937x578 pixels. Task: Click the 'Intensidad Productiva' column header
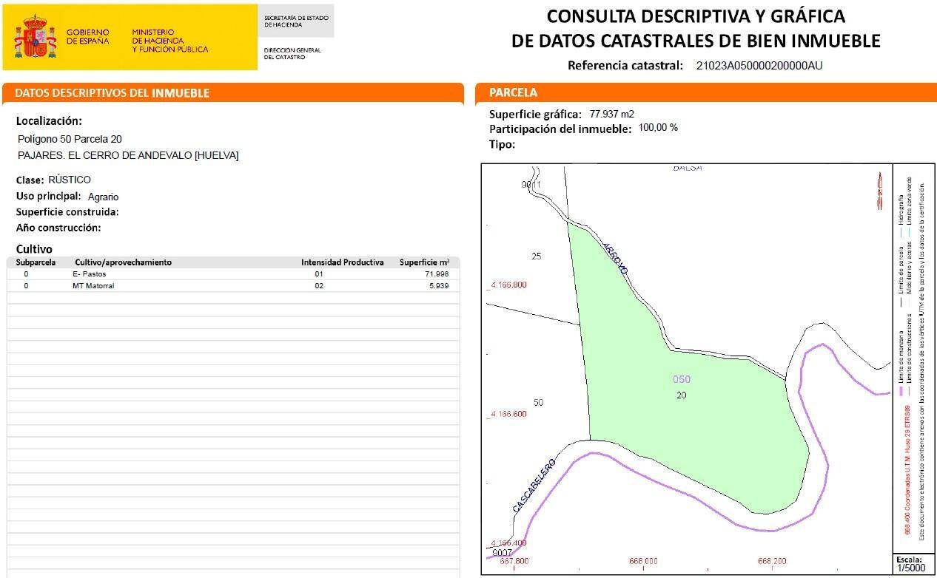coord(342,262)
